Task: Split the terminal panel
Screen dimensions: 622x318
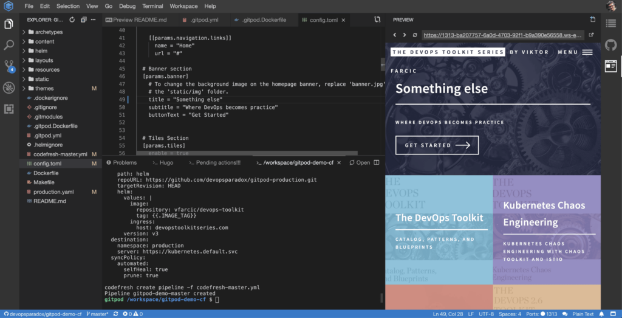Action: [377, 162]
